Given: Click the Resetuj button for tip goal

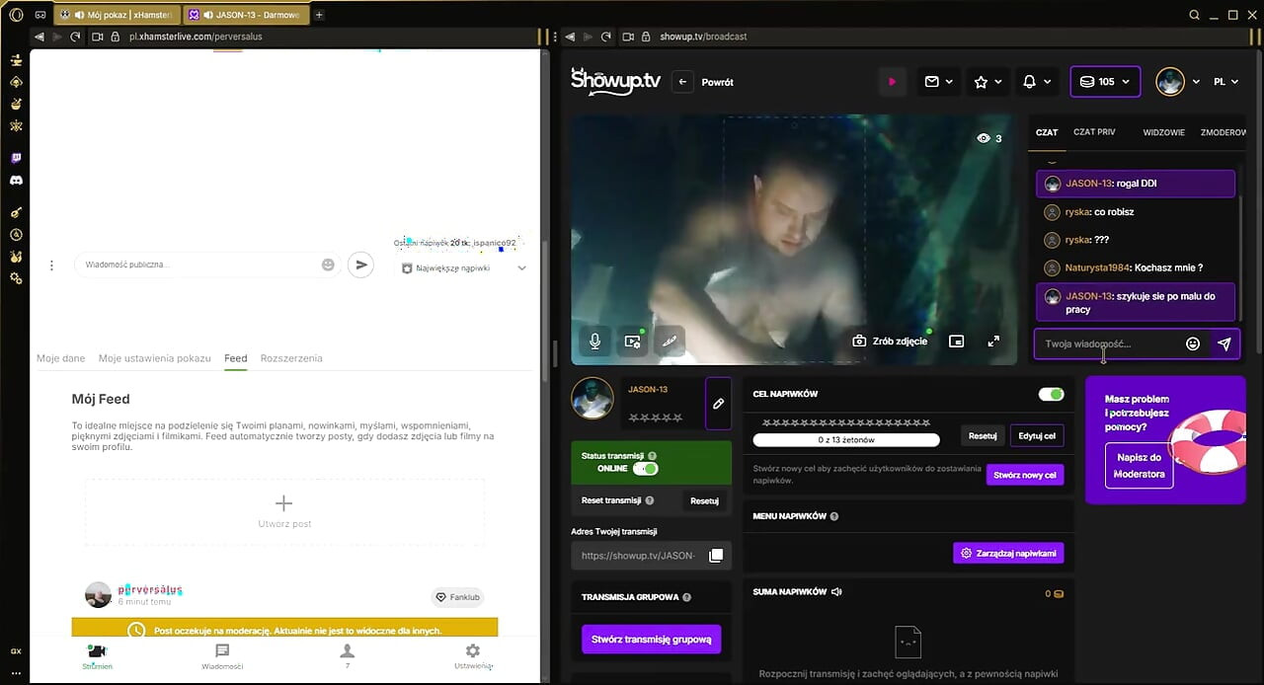Looking at the screenshot, I should pyautogui.click(x=982, y=435).
